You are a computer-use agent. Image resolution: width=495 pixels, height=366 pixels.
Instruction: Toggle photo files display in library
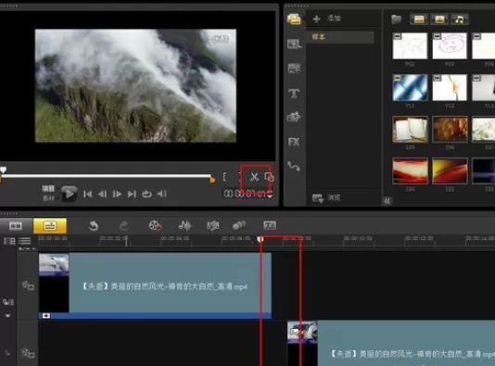pyautogui.click(x=439, y=19)
